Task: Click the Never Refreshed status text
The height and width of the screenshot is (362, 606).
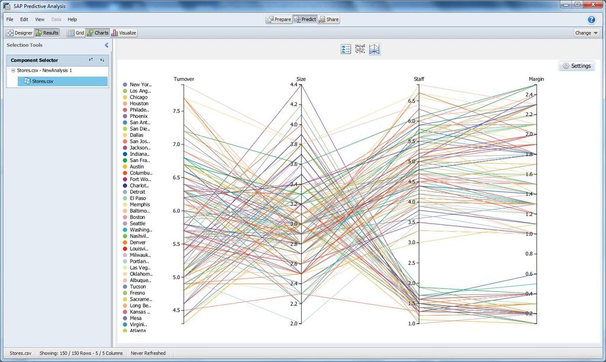Action: (148, 353)
